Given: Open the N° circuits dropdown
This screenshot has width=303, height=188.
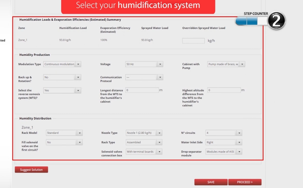Looking at the screenshot, I should (224, 133).
